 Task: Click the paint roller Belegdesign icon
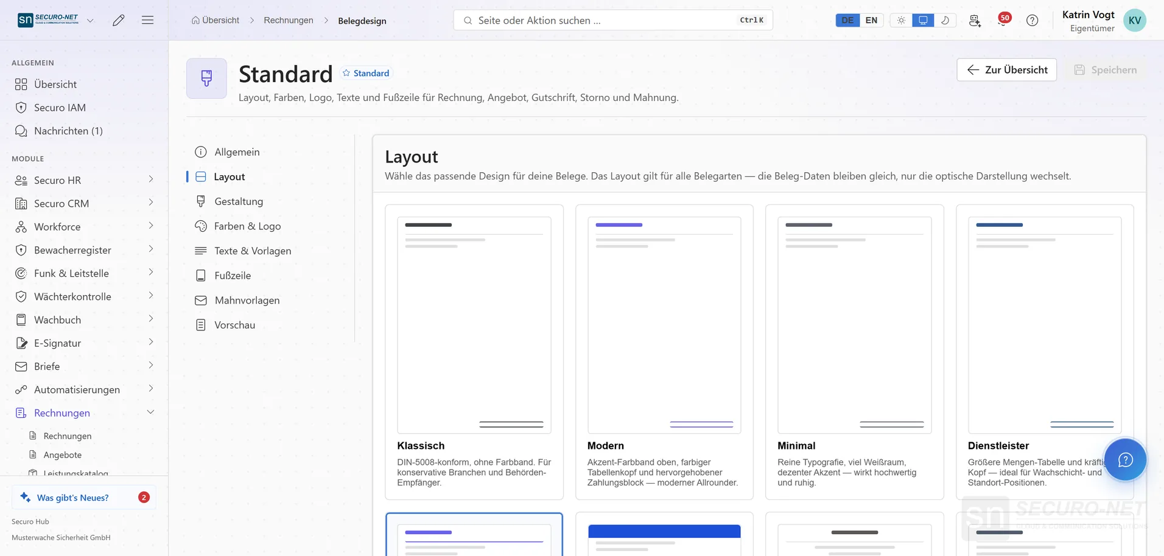click(x=206, y=78)
